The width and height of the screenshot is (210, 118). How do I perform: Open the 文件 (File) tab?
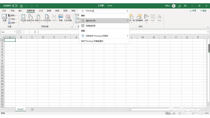coord(4,10)
